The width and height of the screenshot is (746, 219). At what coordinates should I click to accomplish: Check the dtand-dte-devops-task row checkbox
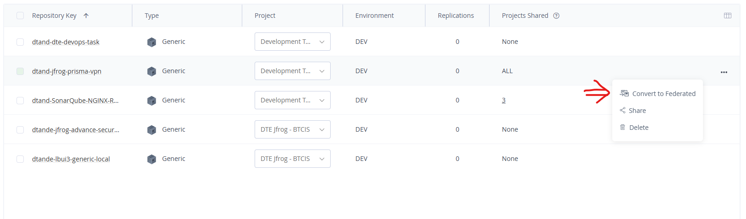tap(20, 42)
